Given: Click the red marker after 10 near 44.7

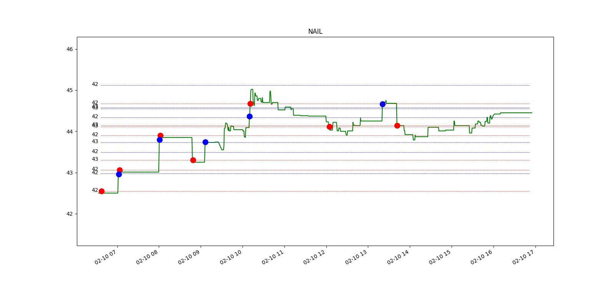Looking at the screenshot, I should pyautogui.click(x=250, y=104).
